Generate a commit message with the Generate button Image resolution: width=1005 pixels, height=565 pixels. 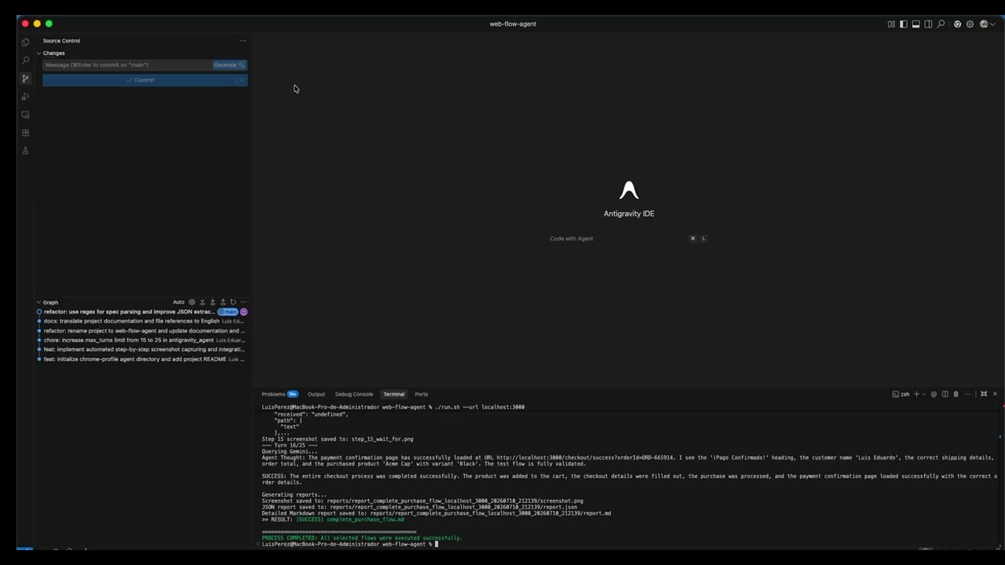click(x=229, y=65)
